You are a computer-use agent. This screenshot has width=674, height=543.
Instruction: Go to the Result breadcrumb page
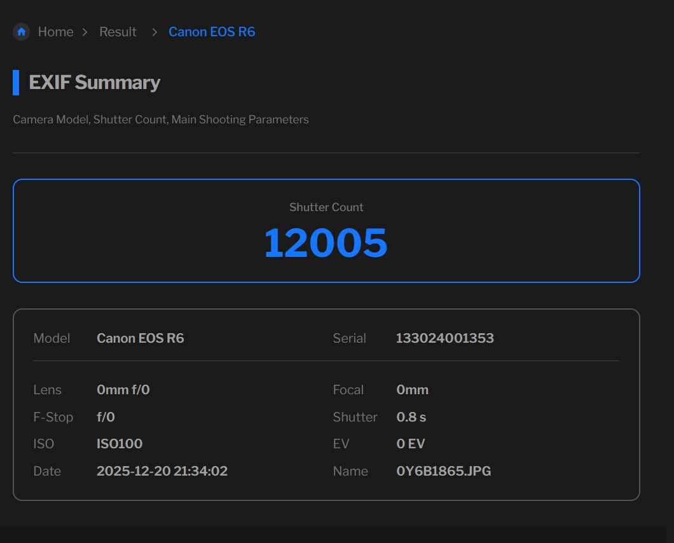[118, 32]
